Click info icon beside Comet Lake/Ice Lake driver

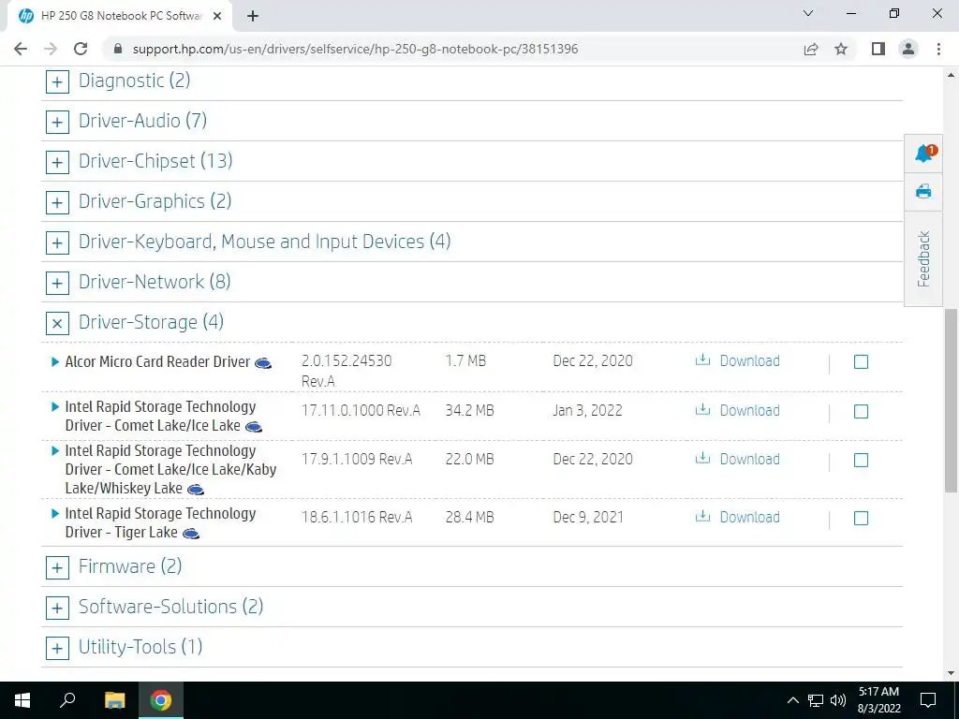[x=254, y=427]
